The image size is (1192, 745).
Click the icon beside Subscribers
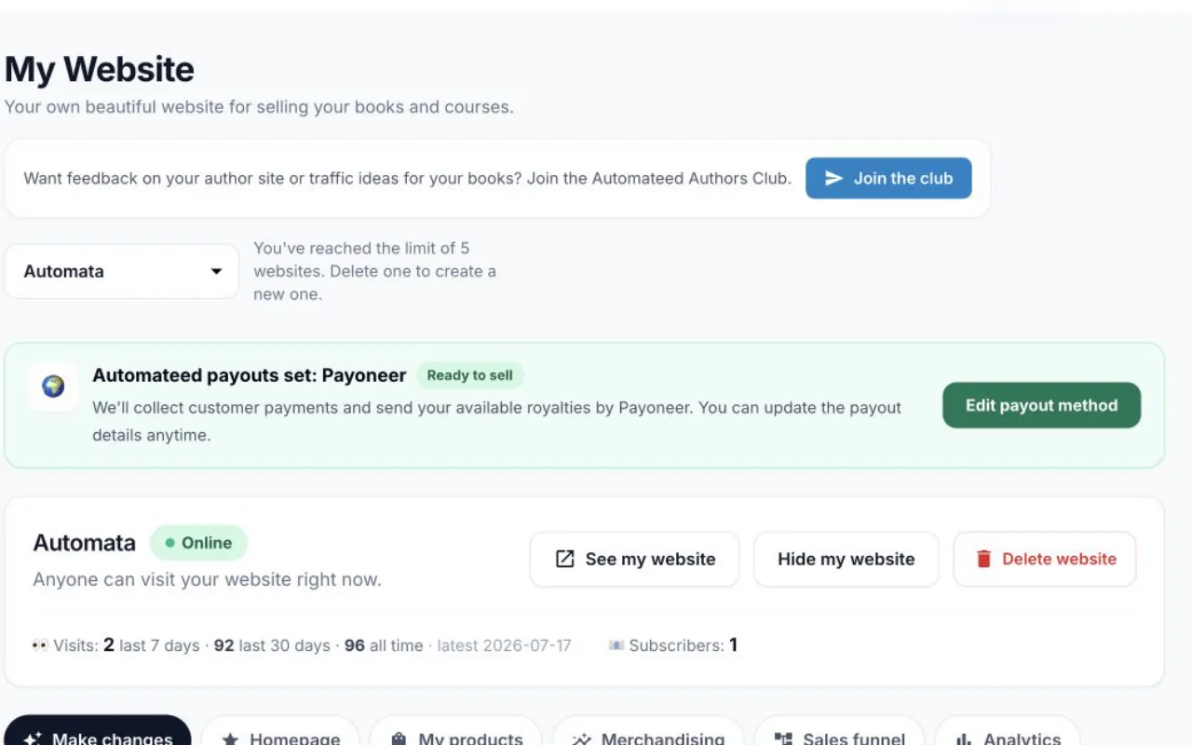point(616,645)
